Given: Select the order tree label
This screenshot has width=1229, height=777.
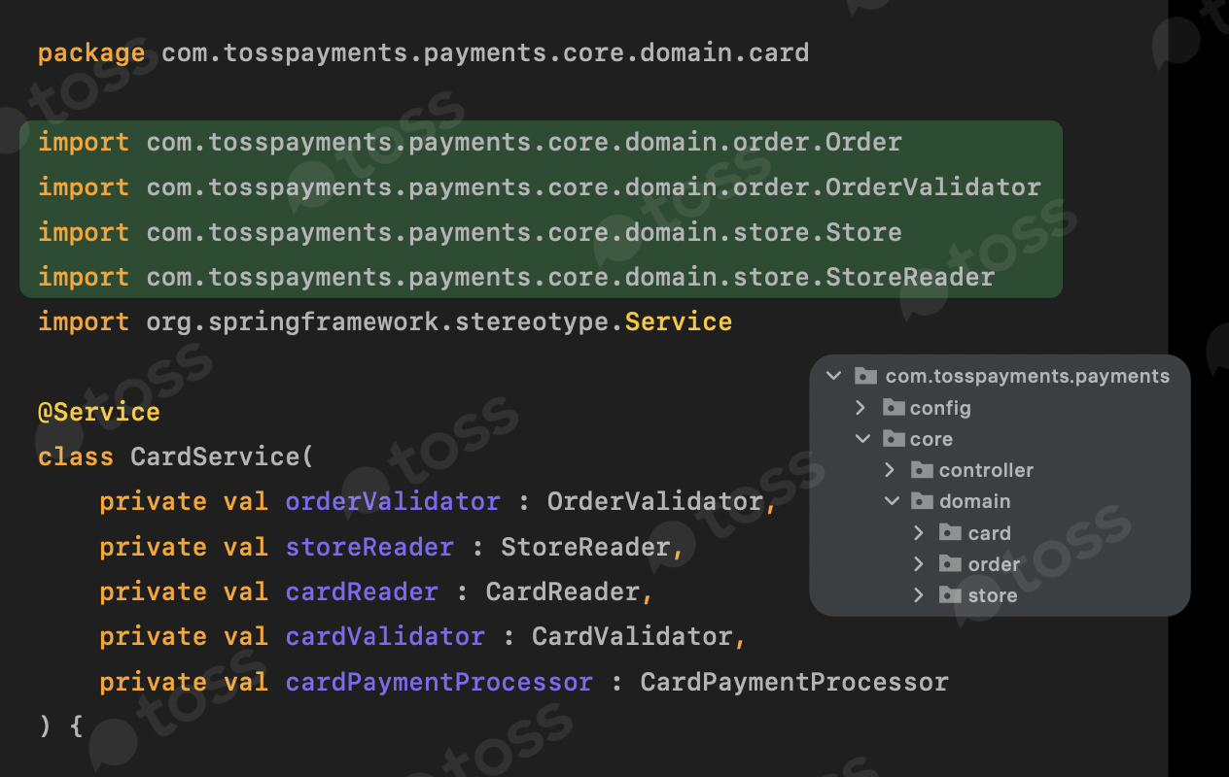Looking at the screenshot, I should [994, 564].
